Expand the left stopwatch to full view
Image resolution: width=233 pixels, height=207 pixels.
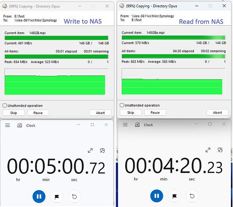pos(90,151)
